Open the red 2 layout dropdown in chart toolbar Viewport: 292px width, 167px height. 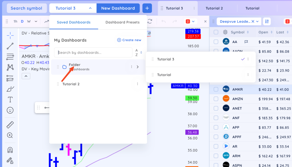tap(190, 21)
